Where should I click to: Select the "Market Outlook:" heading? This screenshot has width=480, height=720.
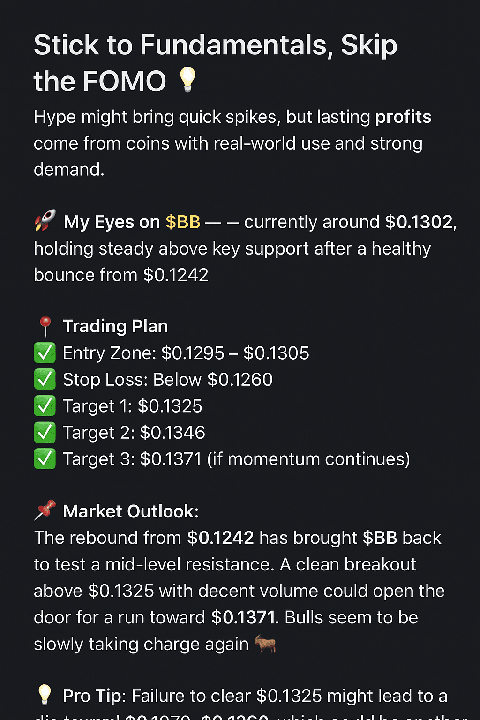131,511
